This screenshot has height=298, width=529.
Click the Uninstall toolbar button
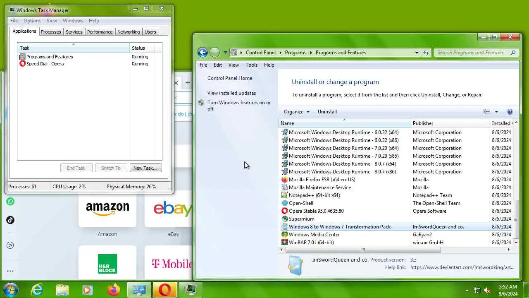point(327,112)
